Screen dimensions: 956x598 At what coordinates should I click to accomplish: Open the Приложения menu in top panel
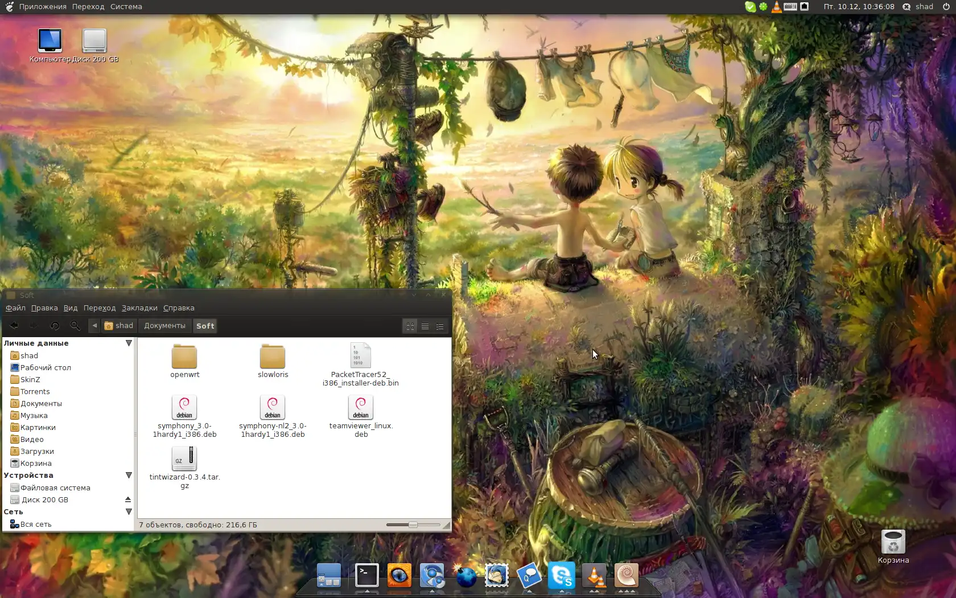coord(43,7)
